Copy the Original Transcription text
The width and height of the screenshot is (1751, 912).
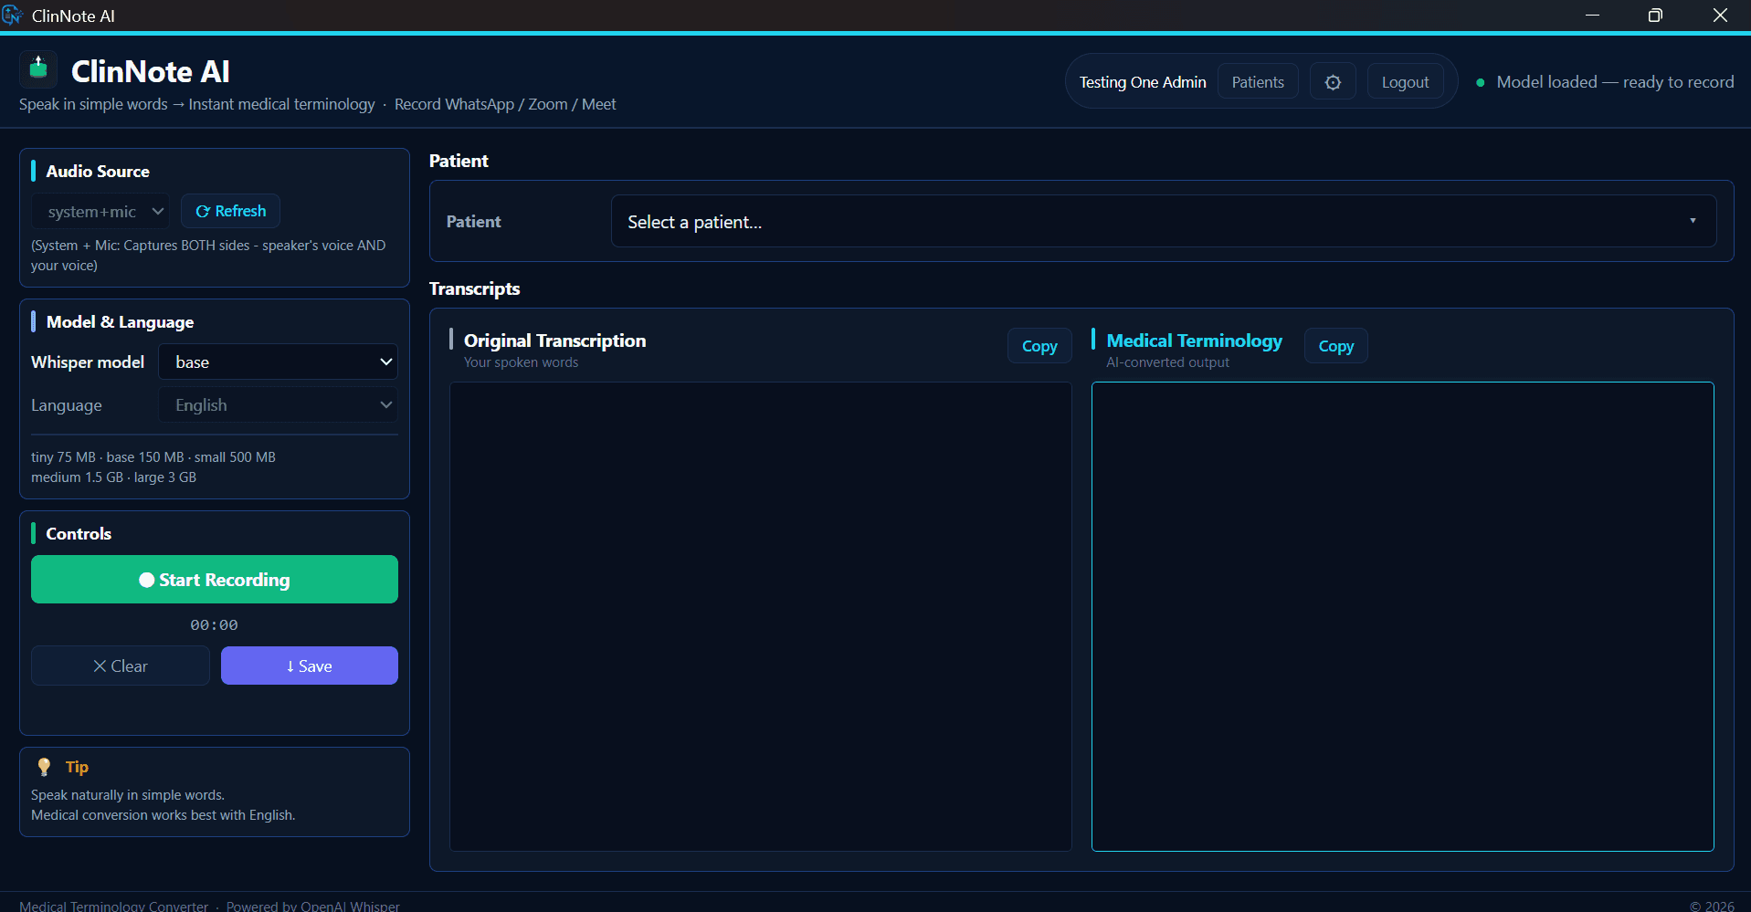pyautogui.click(x=1039, y=346)
